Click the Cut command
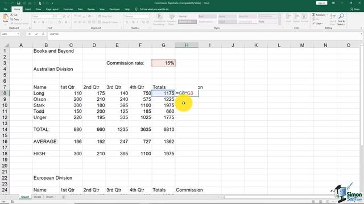364x204 pixels. [14, 15]
